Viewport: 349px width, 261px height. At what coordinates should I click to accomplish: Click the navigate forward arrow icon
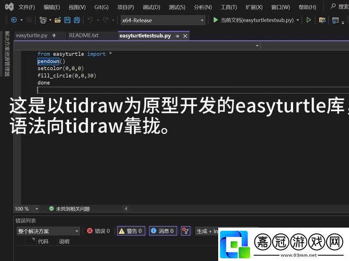pos(29,20)
